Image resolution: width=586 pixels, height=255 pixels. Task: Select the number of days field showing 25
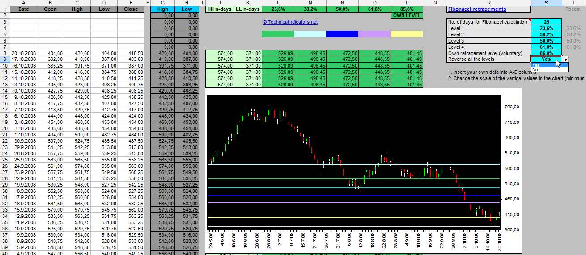[x=546, y=22]
